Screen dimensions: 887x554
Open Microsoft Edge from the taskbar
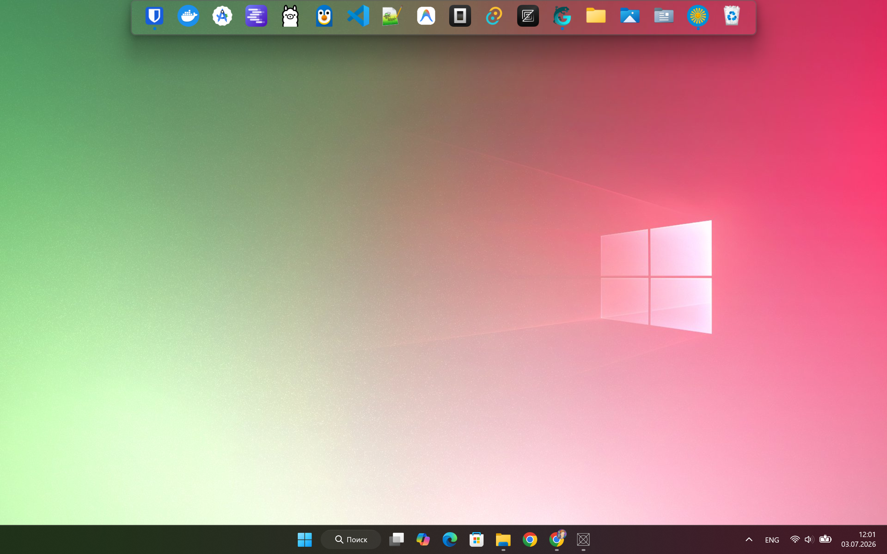pos(450,539)
